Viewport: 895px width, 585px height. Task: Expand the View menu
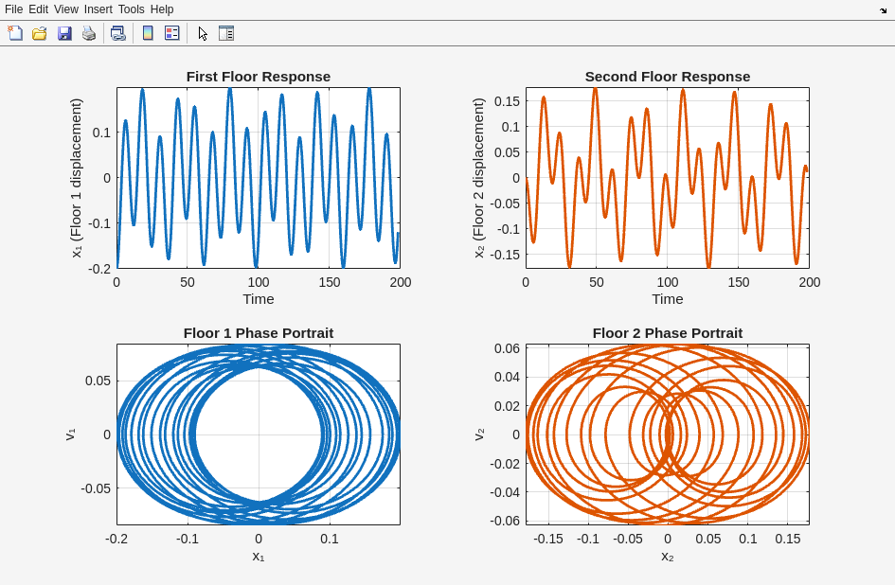point(66,9)
